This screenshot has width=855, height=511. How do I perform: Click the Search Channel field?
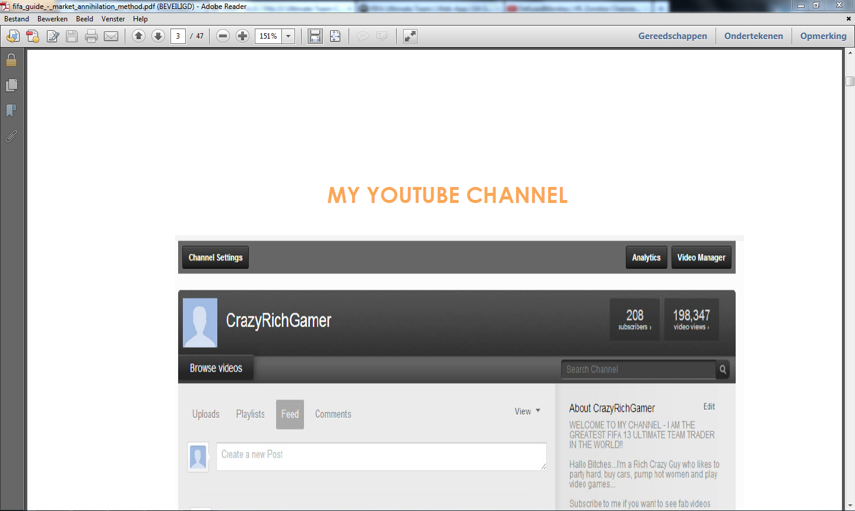click(638, 369)
